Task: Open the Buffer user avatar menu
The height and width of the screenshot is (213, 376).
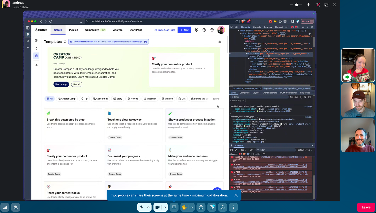Action: (221, 30)
